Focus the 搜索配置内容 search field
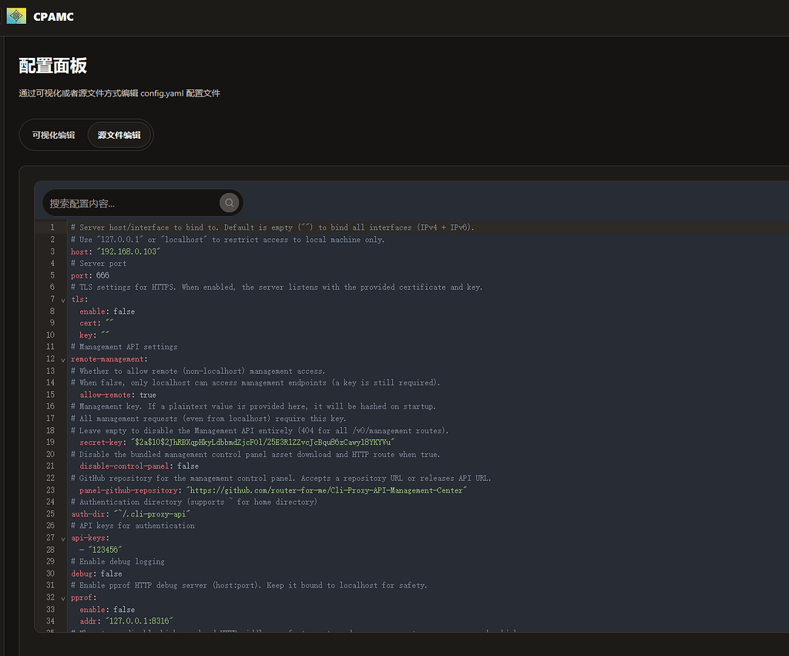Viewport: 789px width, 656px height. pos(131,203)
